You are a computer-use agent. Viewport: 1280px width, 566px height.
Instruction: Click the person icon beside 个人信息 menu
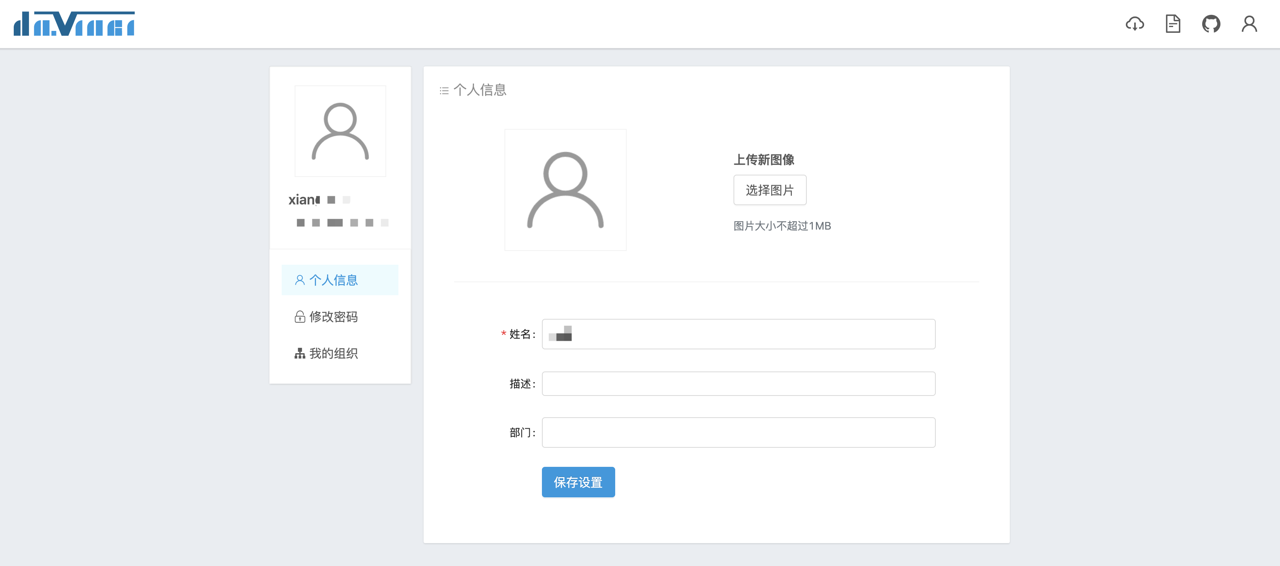pos(300,280)
